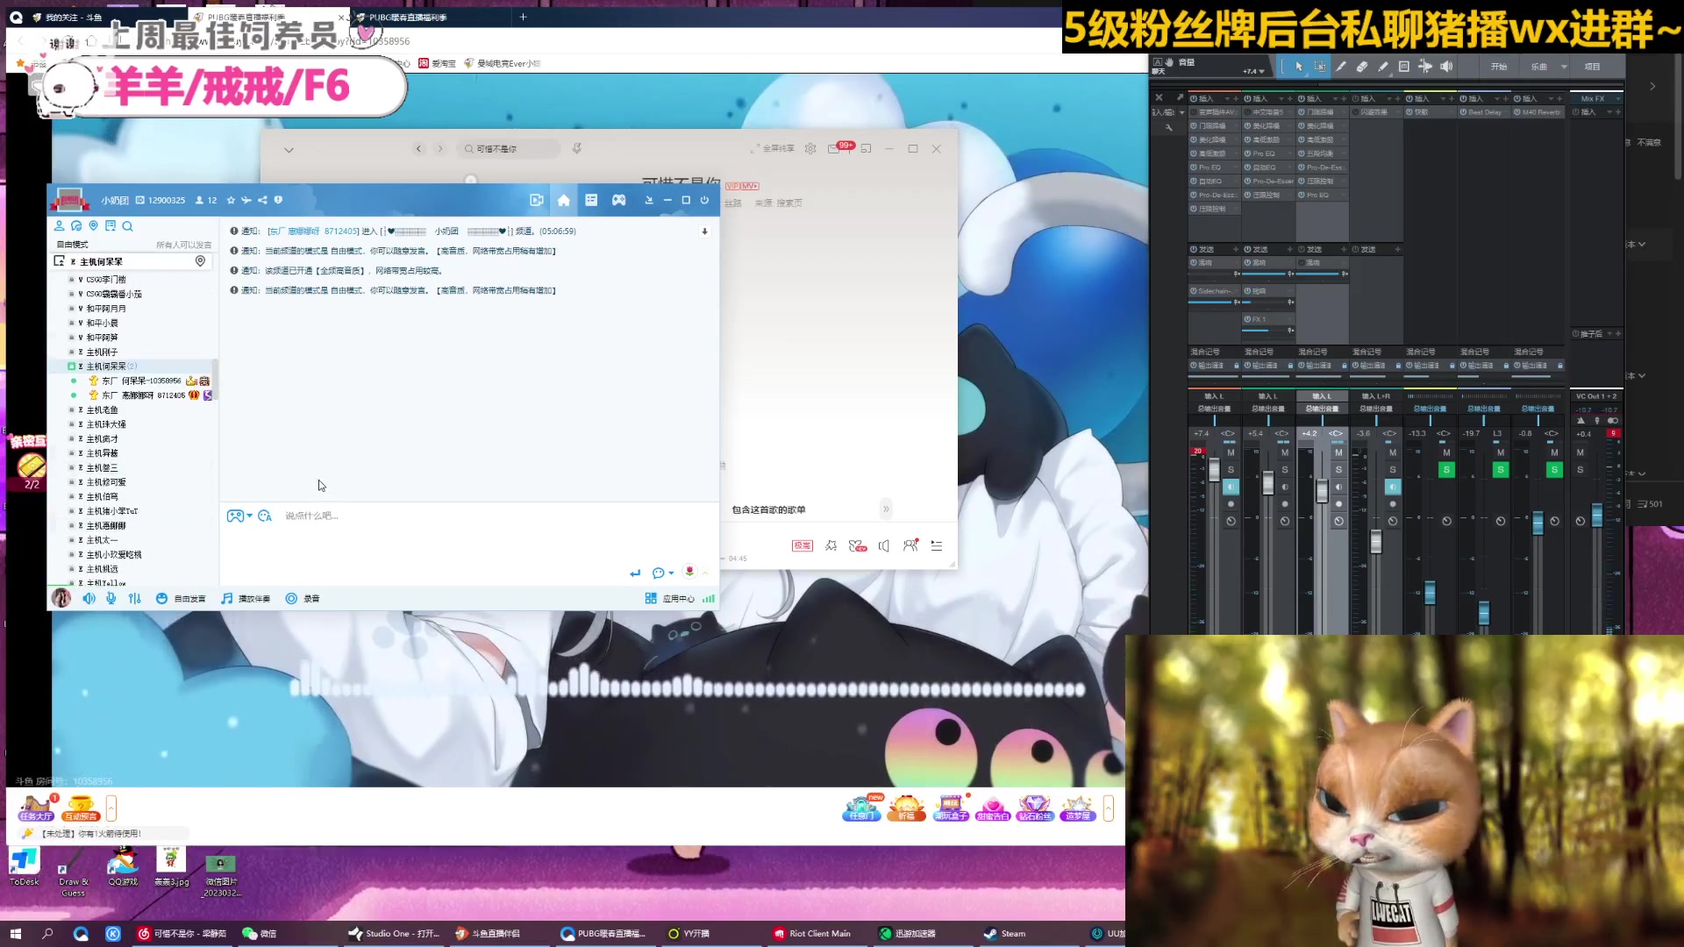The height and width of the screenshot is (947, 1684).
Task: Toggle Mute (M) on a mixer channel
Action: click(x=1231, y=452)
